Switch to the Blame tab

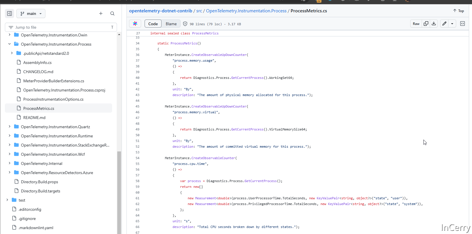click(171, 24)
